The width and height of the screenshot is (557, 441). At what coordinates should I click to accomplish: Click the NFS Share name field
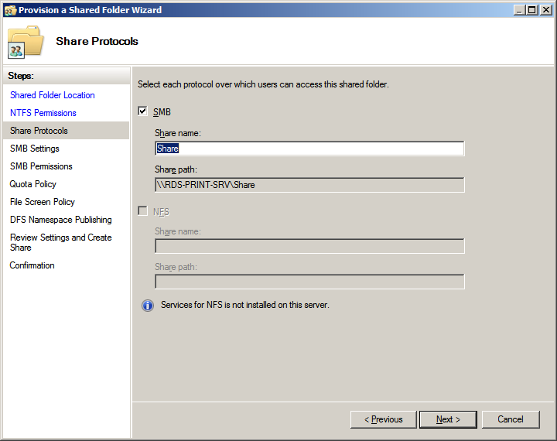309,246
